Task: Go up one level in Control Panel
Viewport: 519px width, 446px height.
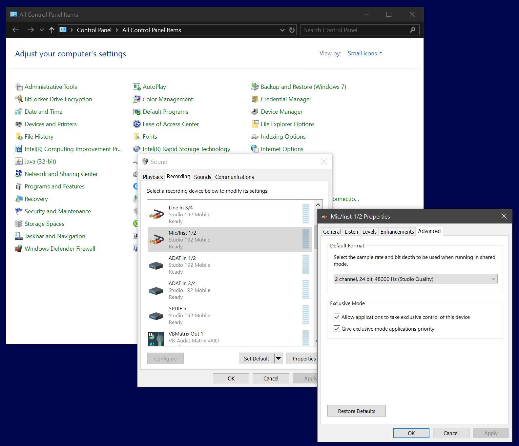Action: (52, 30)
